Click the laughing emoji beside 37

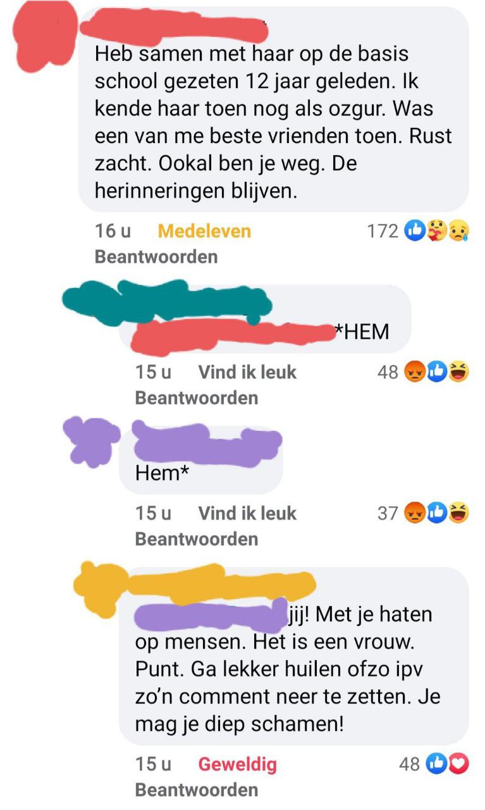click(458, 514)
